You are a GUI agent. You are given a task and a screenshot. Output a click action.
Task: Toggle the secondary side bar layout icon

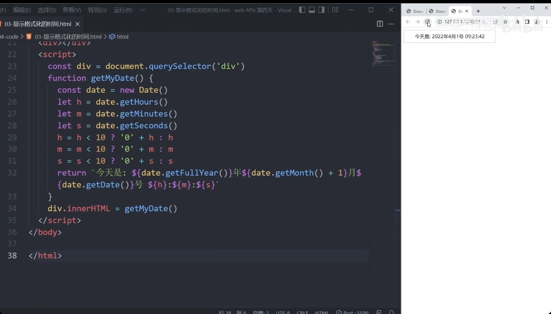(x=321, y=10)
